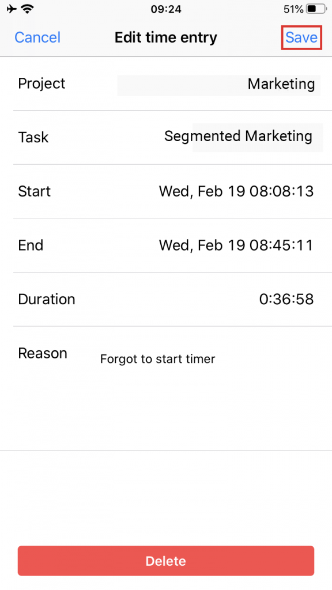Screen dimensions: 332x590
Task: Tap the battery indicator icon
Action: tap(316, 9)
